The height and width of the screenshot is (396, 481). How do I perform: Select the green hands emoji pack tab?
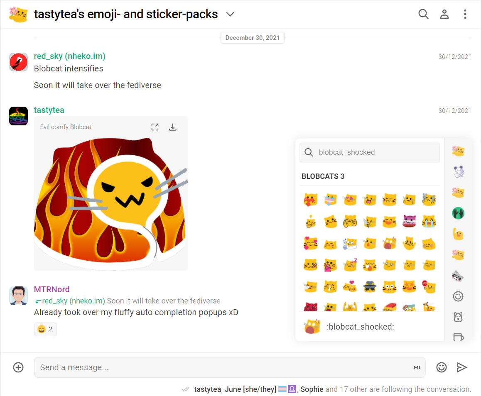click(458, 213)
